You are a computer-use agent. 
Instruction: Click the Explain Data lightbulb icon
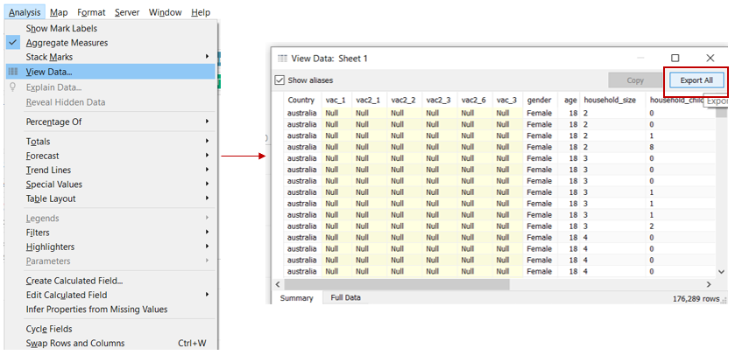[x=13, y=87]
